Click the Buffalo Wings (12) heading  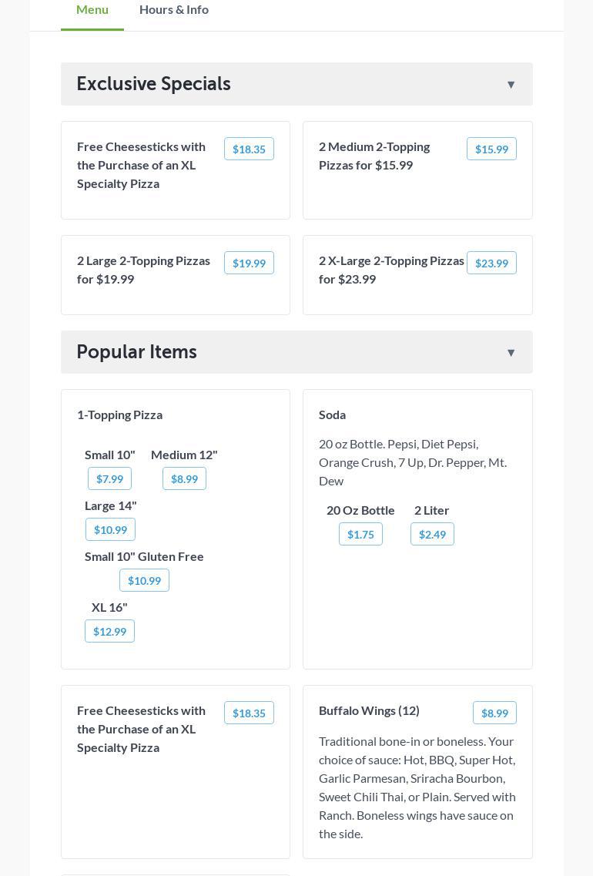tap(369, 710)
